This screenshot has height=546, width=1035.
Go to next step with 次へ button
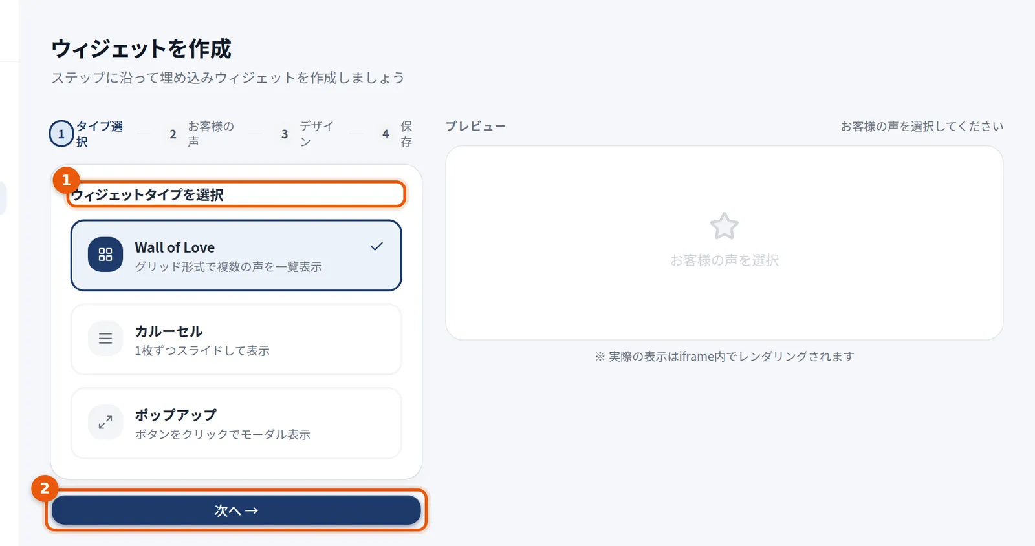(x=236, y=510)
